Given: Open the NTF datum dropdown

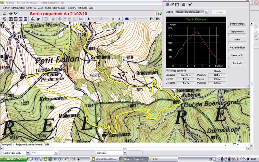Looking at the screenshot, I should coord(56,153).
